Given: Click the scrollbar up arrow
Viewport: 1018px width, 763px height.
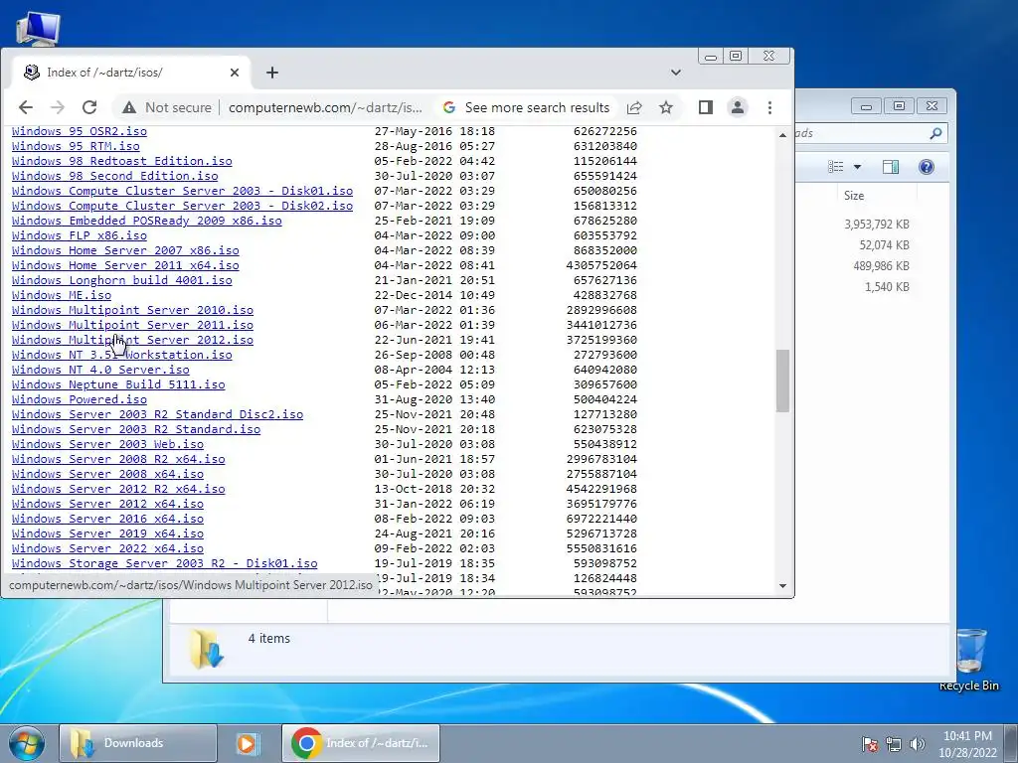Looking at the screenshot, I should tap(782, 134).
